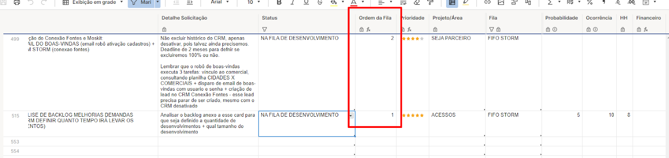
Task: Click the sum functions sigma icon
Action: point(550,2)
